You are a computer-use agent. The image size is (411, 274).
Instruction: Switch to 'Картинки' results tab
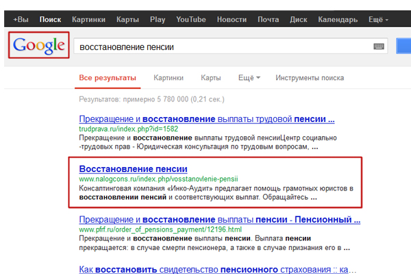coord(169,78)
